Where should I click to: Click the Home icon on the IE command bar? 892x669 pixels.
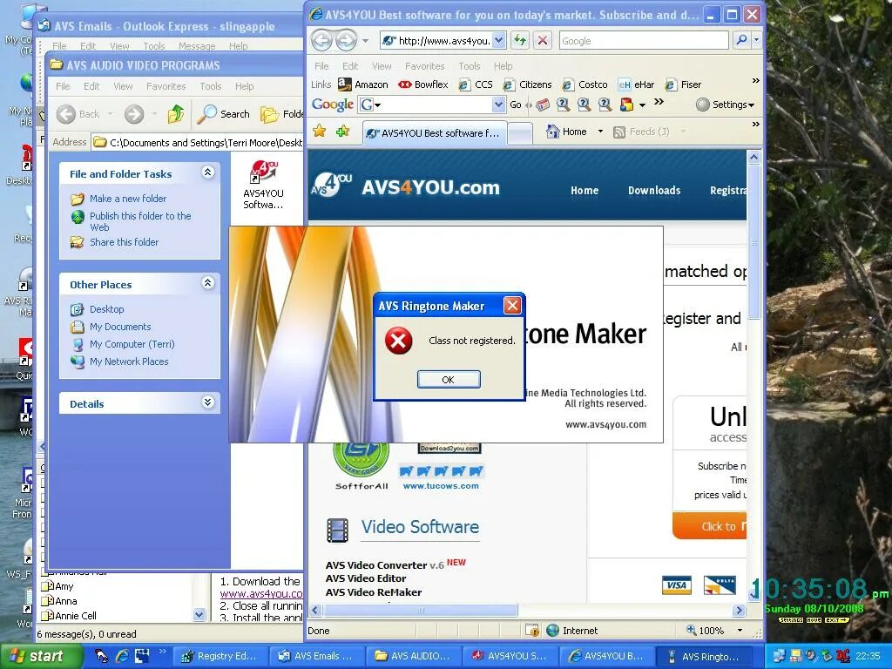(x=551, y=132)
